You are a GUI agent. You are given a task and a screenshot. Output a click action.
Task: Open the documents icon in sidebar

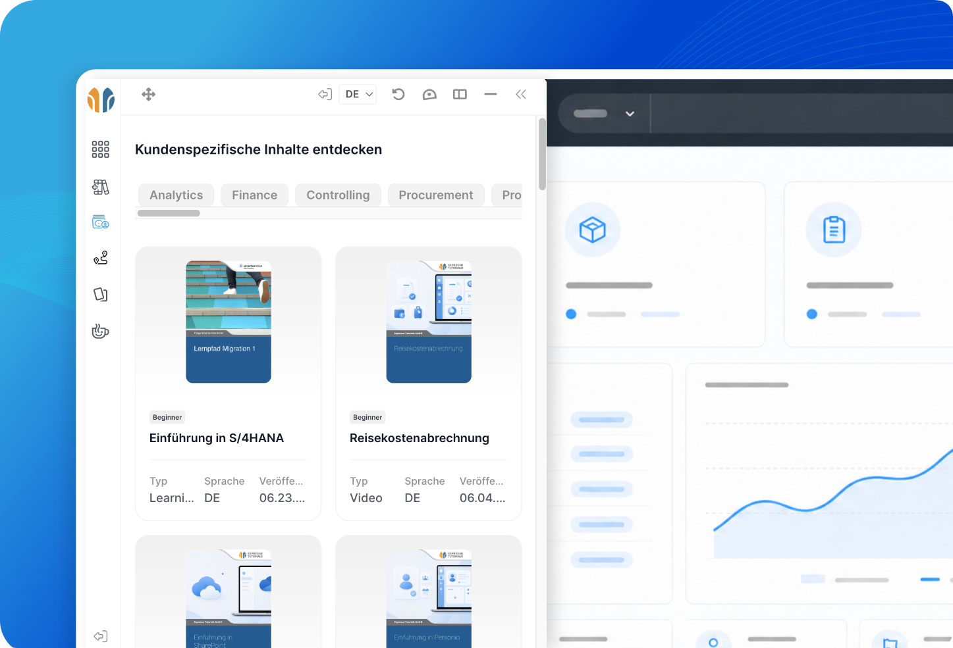click(x=100, y=294)
